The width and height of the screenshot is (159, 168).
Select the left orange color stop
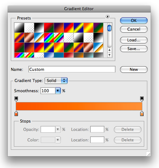(x=16, y=114)
